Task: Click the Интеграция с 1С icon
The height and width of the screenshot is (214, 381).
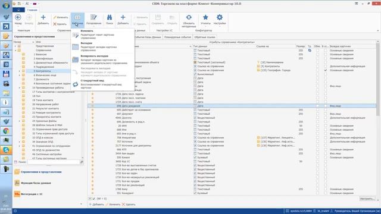Action: 17,194
